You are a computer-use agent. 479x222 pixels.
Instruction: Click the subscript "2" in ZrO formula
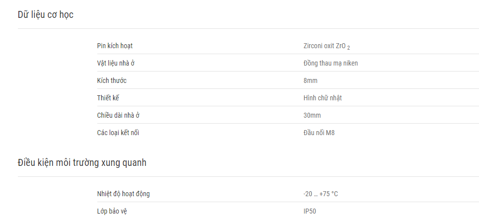348,48
